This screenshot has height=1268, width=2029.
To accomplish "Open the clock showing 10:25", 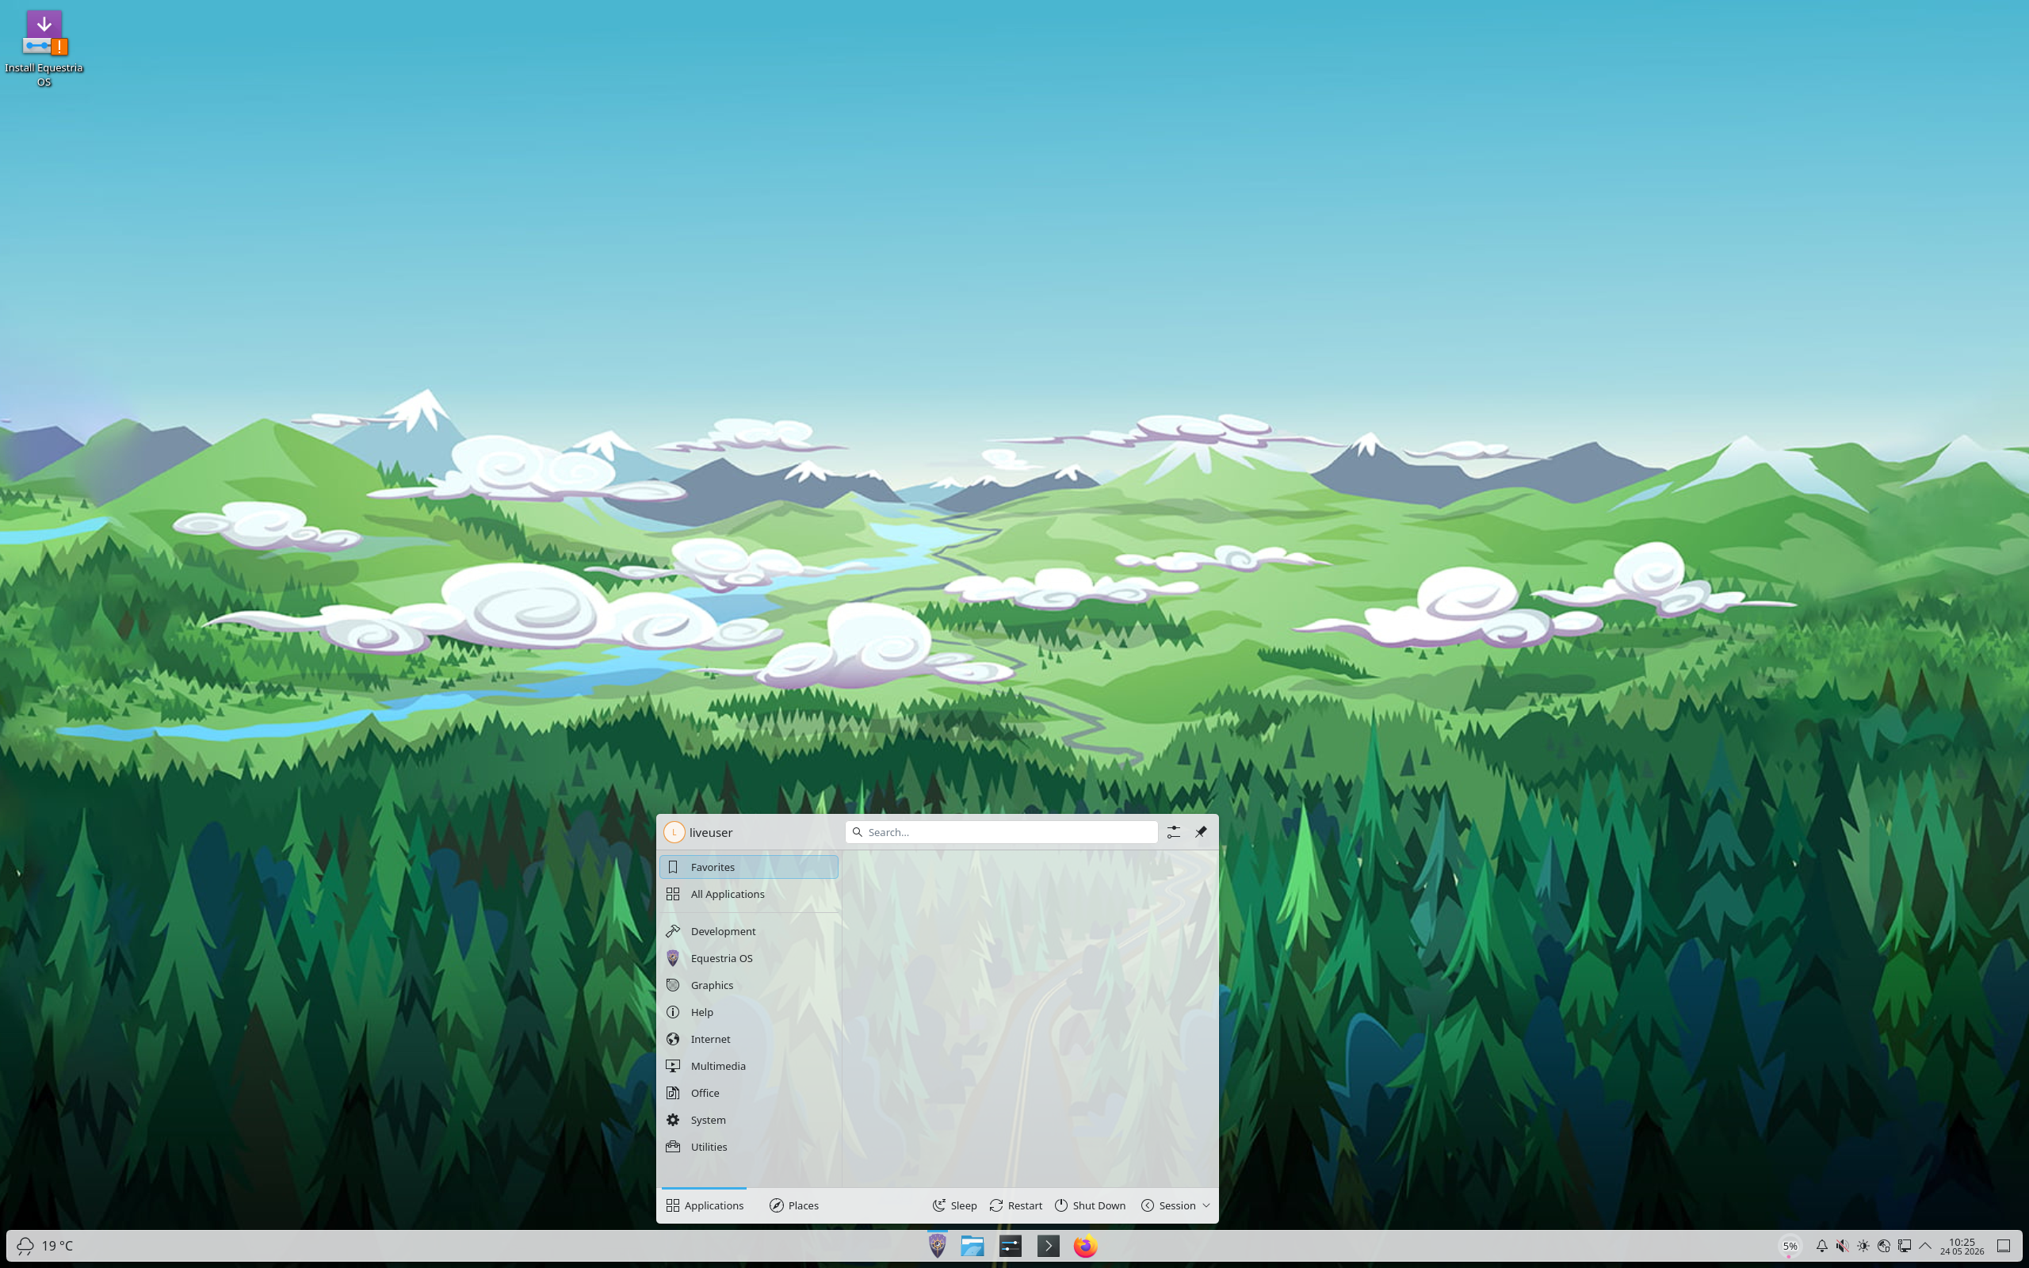I will coord(1962,1245).
